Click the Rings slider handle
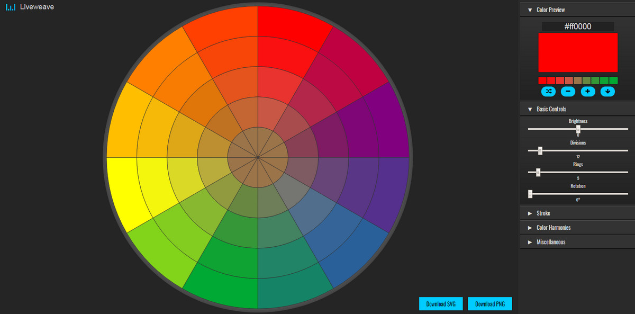635x314 pixels. tap(538, 172)
